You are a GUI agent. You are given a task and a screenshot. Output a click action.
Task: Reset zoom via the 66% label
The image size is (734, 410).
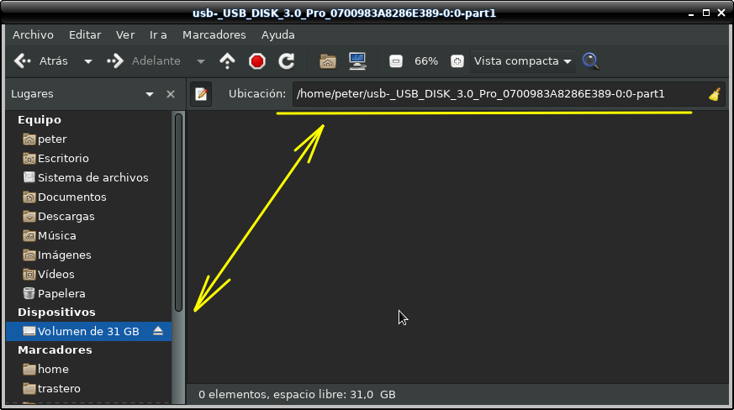(426, 61)
